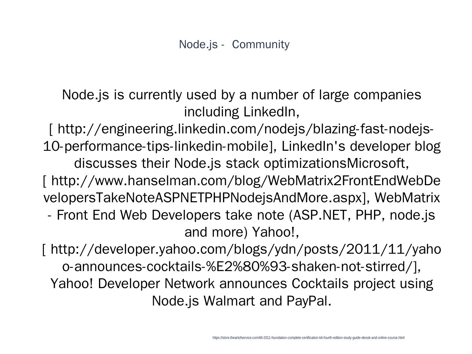Open the developer.yahoo.com Cocktails URL
The height and width of the screenshot is (354, 472).
point(246,249)
